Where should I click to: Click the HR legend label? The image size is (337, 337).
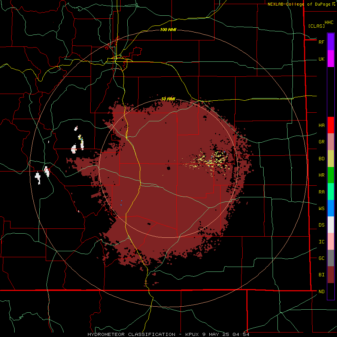(321, 175)
